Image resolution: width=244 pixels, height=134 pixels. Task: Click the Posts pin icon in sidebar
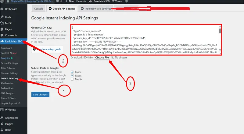(x=2, y=17)
